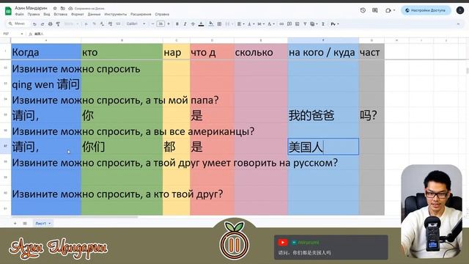469x264 pixels.
Task: Open the Расширения menu
Action: pyautogui.click(x=141, y=15)
